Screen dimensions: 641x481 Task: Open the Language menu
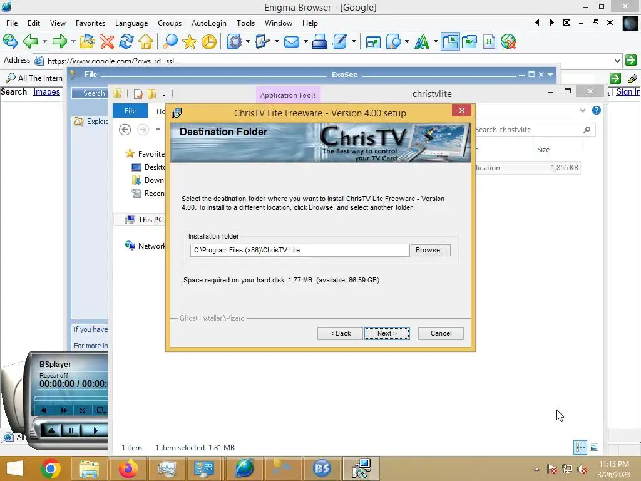131,23
